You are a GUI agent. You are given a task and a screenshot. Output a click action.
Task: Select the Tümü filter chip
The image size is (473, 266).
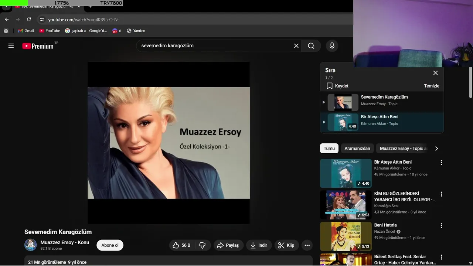[329, 149]
